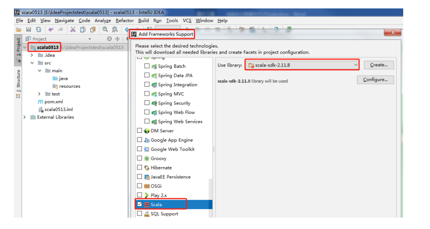Click the scala0513.iml file icon

click(41, 110)
